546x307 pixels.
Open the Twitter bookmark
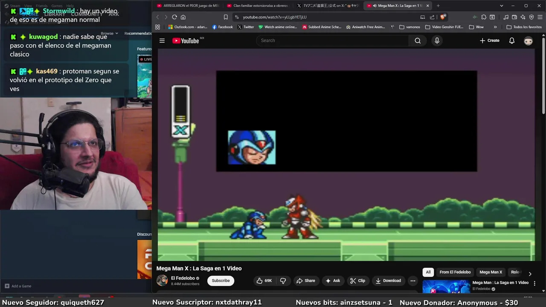[x=245, y=27]
